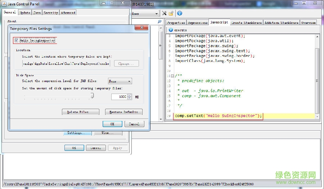The width and height of the screenshot is (324, 189).
Task: Select the Overview tab
Action: (308, 23)
